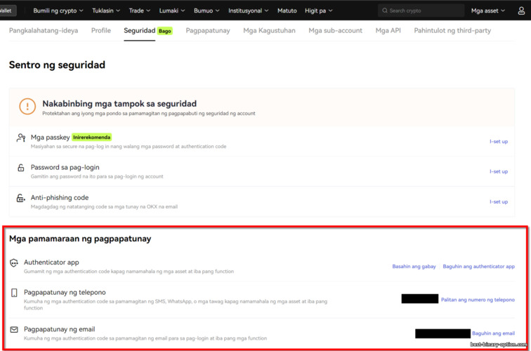Image resolution: width=531 pixels, height=351 pixels.
Task: Open the Tuklasin dropdown menu
Action: click(x=106, y=11)
